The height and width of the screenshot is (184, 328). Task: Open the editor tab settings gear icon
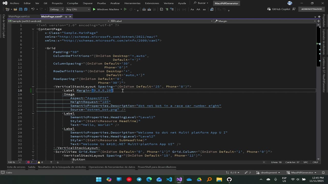point(319,17)
